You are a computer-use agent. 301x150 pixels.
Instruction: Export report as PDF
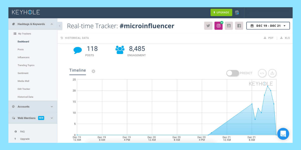coord(269,38)
